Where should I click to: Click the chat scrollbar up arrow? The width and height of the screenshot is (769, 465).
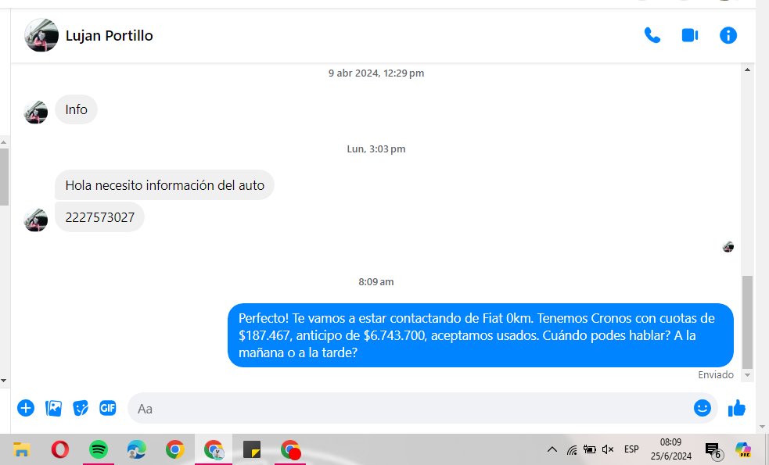[747, 70]
